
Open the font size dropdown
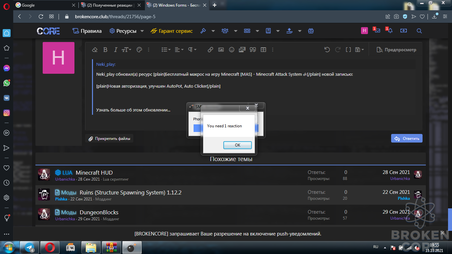126,50
